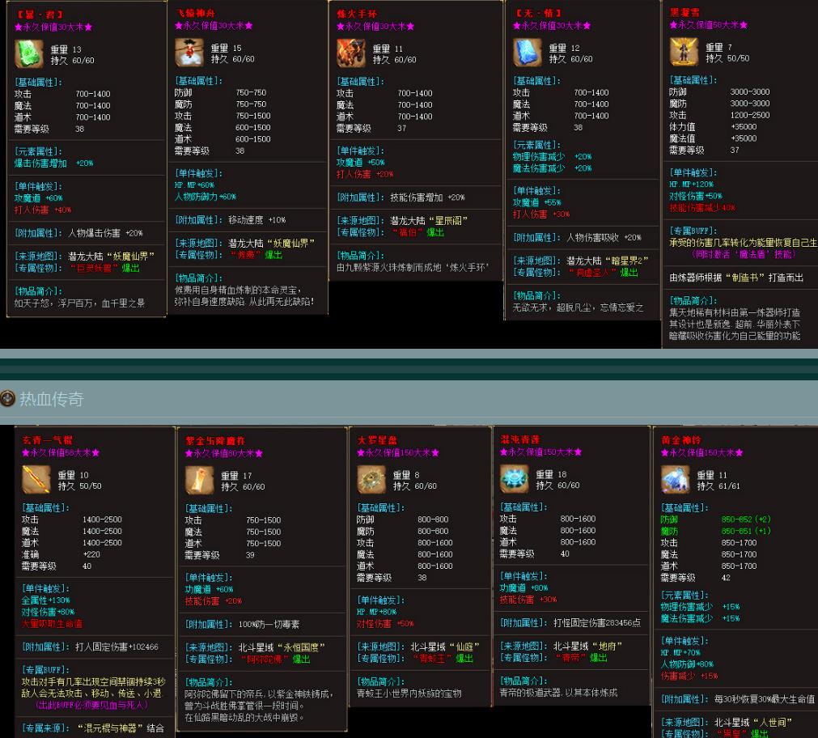Select the 太罗星盘 disc item icon
Viewport: 818px width, 738px height.
[371, 479]
